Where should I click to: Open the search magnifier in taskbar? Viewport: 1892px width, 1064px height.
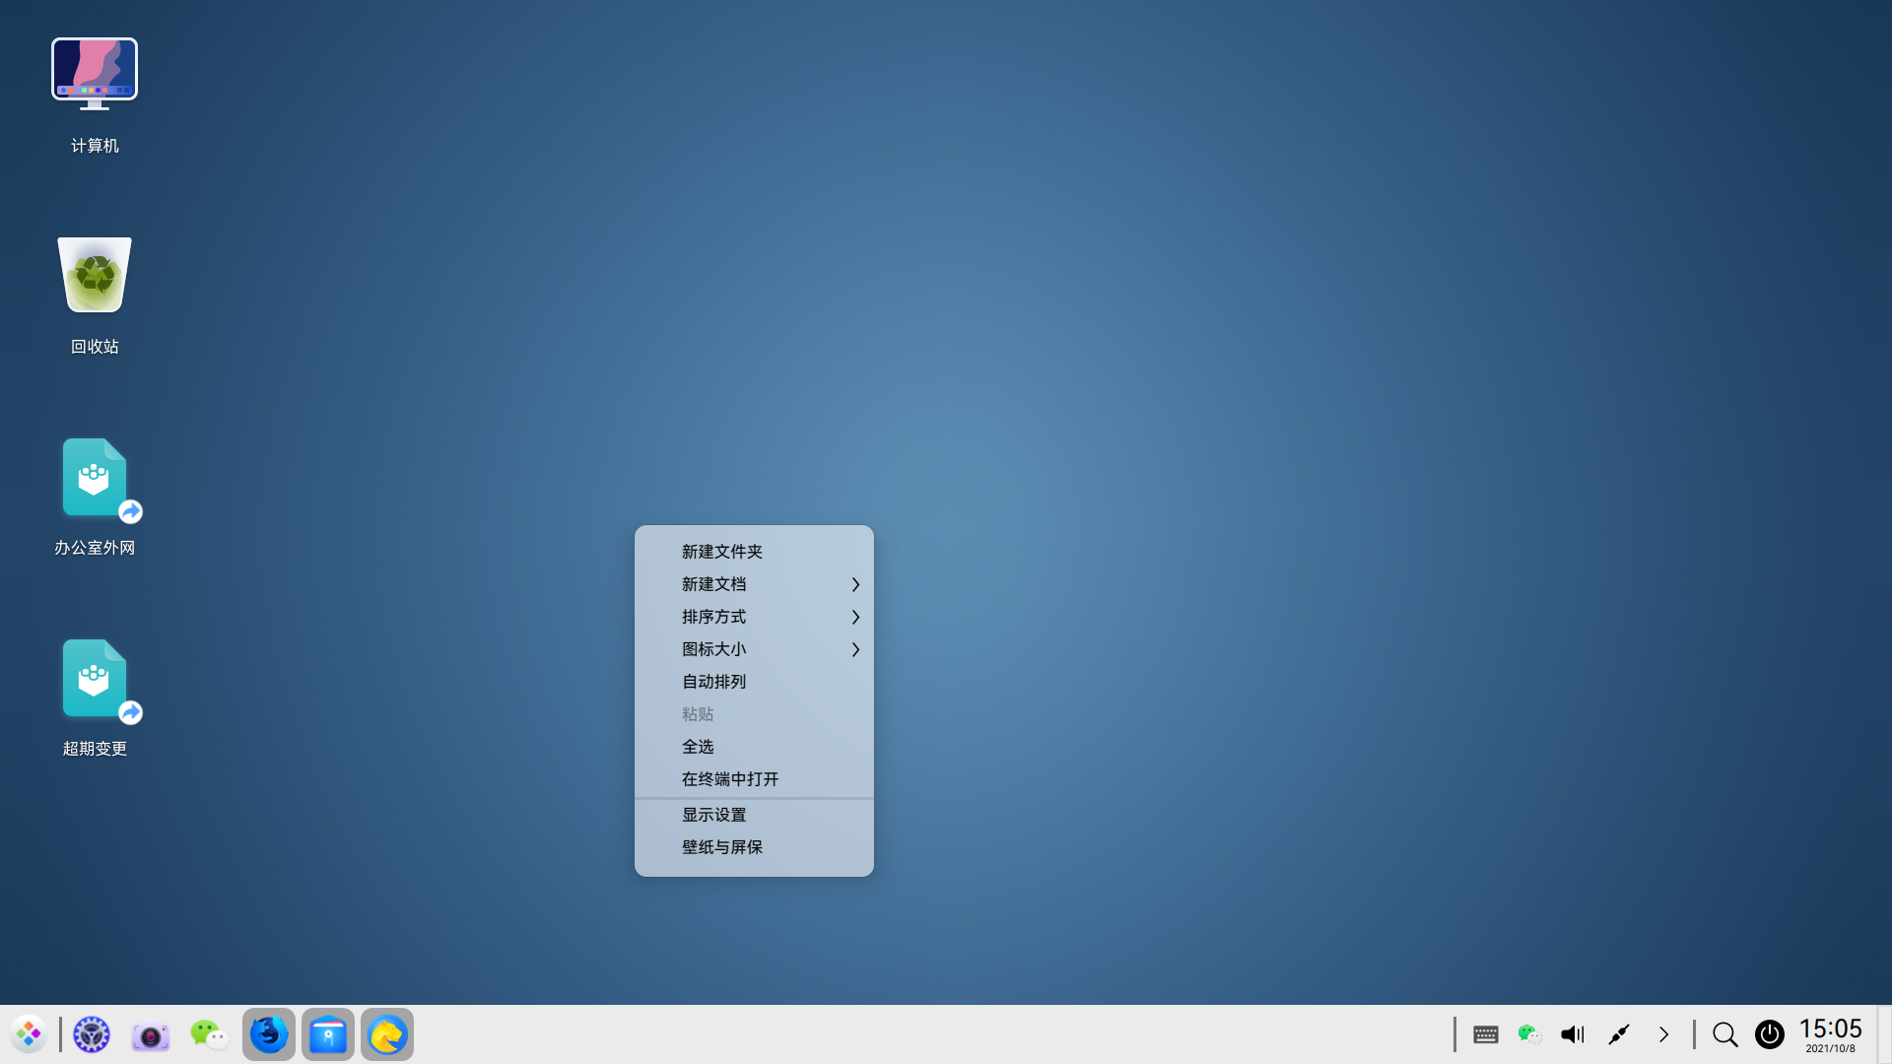click(x=1725, y=1034)
